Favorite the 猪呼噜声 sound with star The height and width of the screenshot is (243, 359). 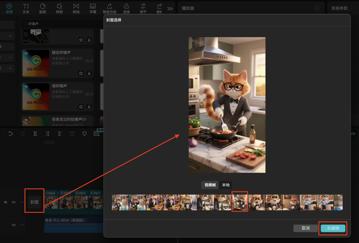tap(81, 107)
